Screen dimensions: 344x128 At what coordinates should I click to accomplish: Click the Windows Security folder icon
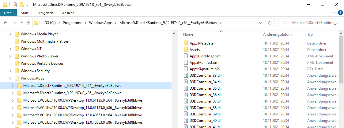[x=17, y=71]
